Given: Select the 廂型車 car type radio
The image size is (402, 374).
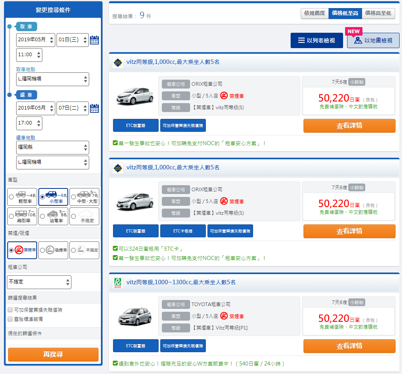Looking at the screenshot, I should click(11, 216).
